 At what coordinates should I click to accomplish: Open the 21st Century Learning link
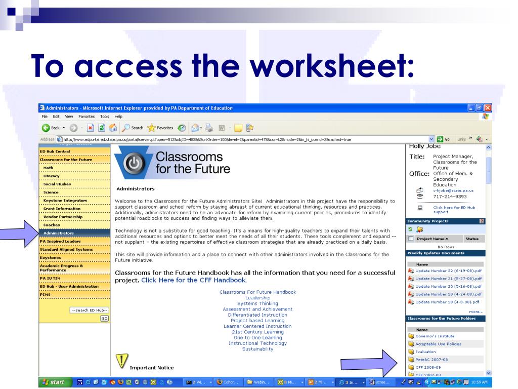pyautogui.click(x=257, y=332)
